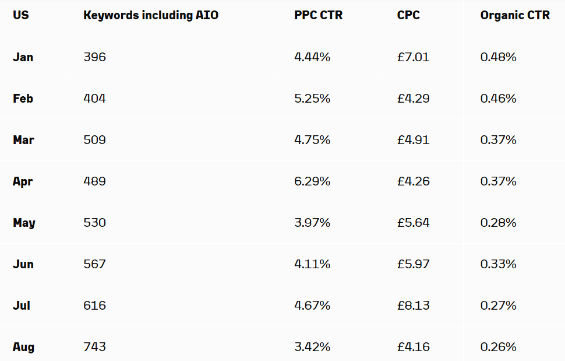Click the July CPC value £8.13

[413, 306]
